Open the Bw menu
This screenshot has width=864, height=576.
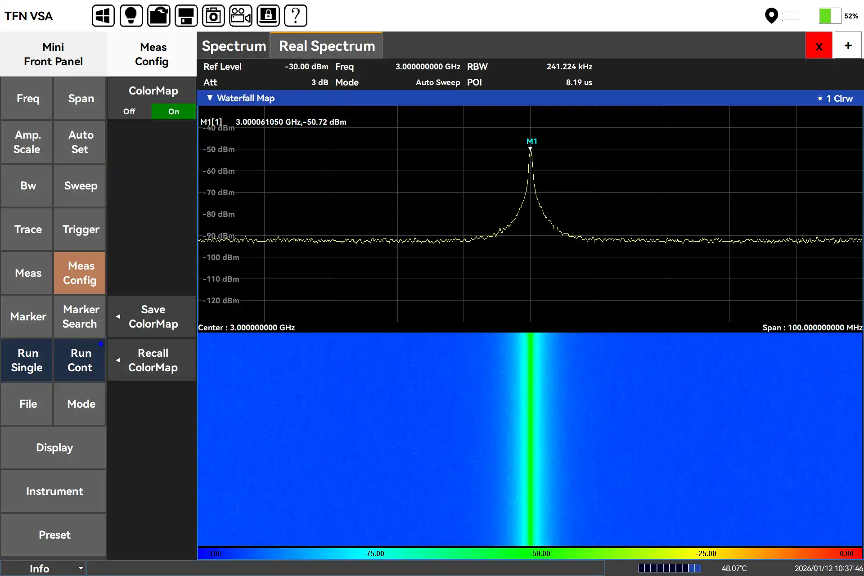tap(27, 185)
